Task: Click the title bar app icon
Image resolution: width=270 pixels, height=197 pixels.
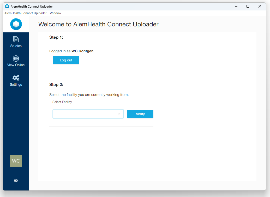Action: (7, 6)
